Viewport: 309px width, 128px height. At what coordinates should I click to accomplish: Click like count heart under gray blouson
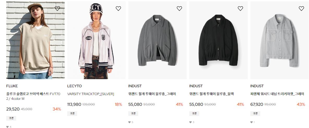[130, 122]
